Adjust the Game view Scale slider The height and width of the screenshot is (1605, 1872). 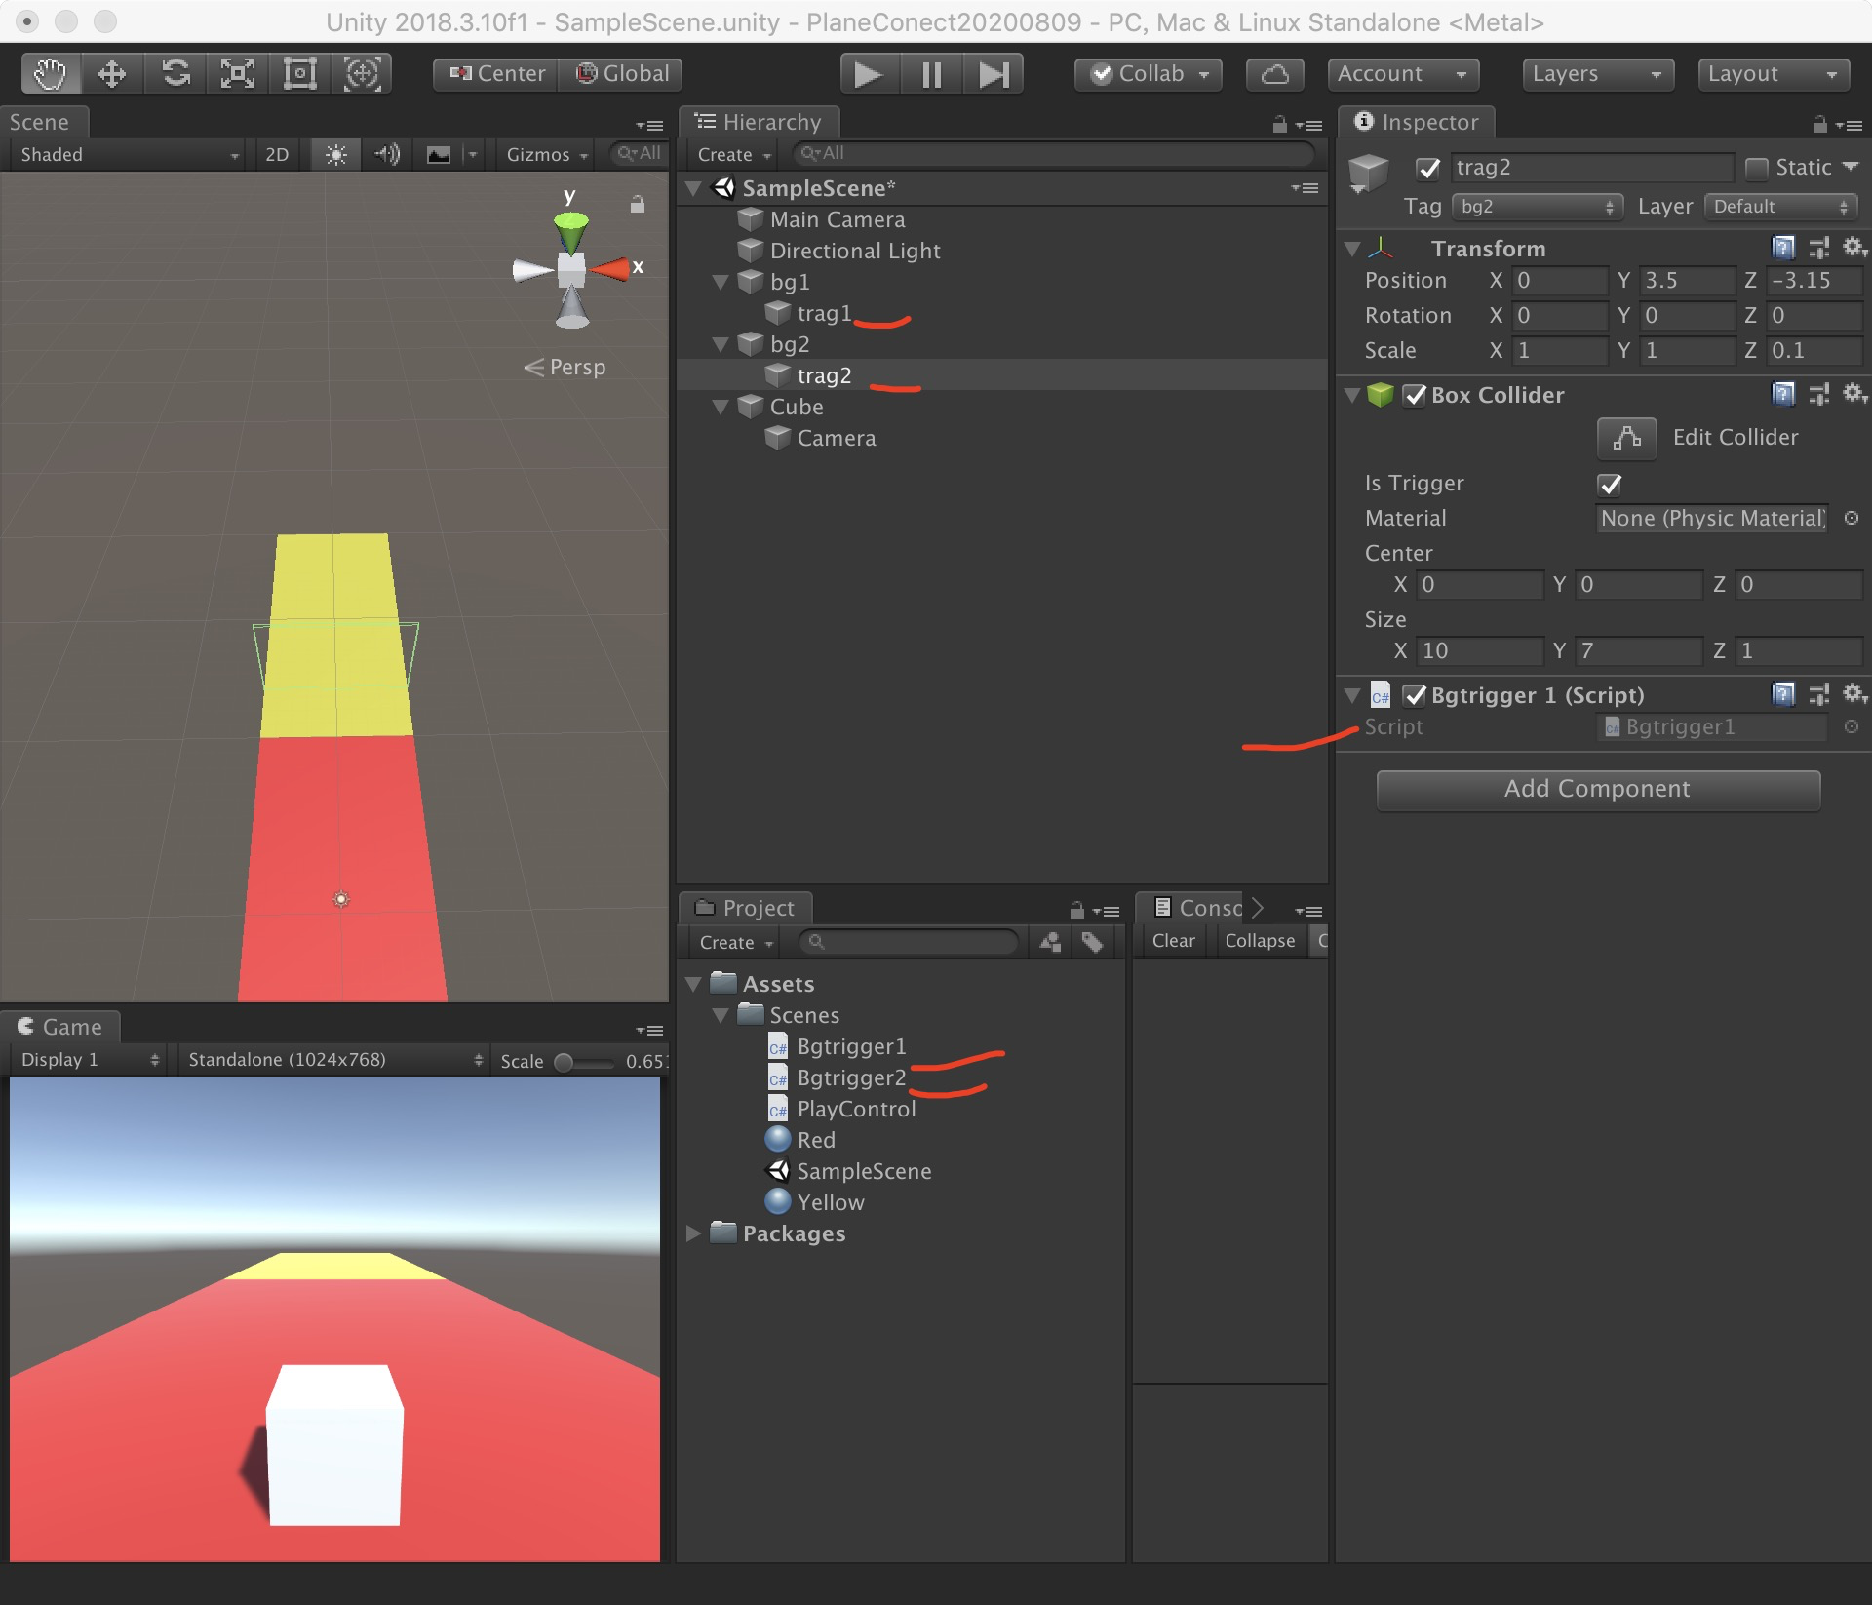(x=564, y=1061)
